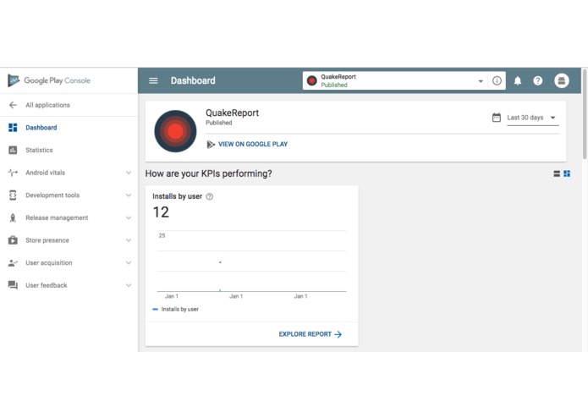Expand the User acquisition section

click(x=129, y=263)
